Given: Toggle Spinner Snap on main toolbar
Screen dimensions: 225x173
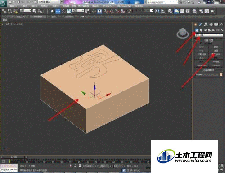Looking at the screenshot, I should 123,11.
